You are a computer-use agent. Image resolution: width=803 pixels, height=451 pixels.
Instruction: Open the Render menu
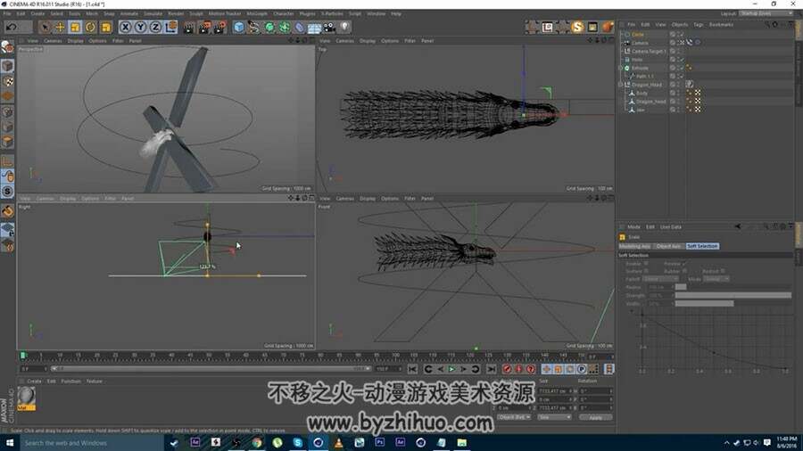176,13
